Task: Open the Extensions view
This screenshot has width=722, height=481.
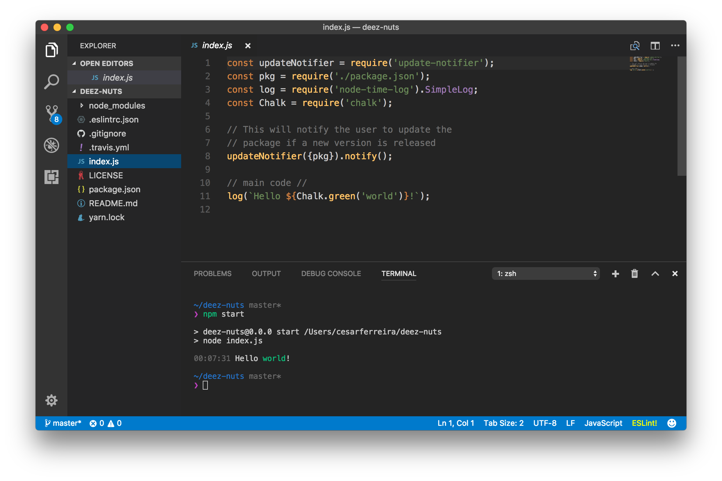Action: [x=51, y=177]
